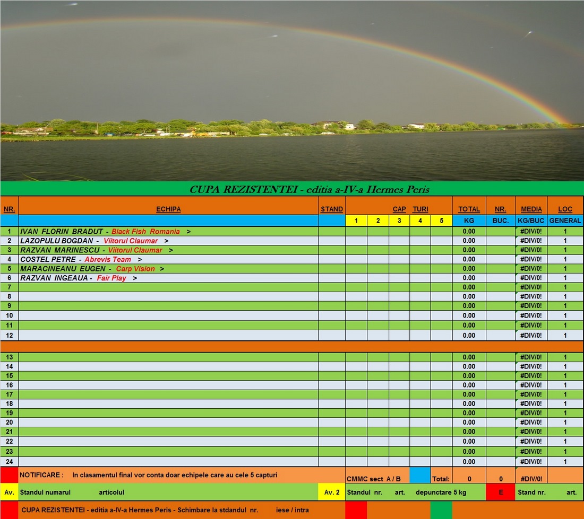Select the IVAN FLORIN BRADUT team row

pos(168,232)
